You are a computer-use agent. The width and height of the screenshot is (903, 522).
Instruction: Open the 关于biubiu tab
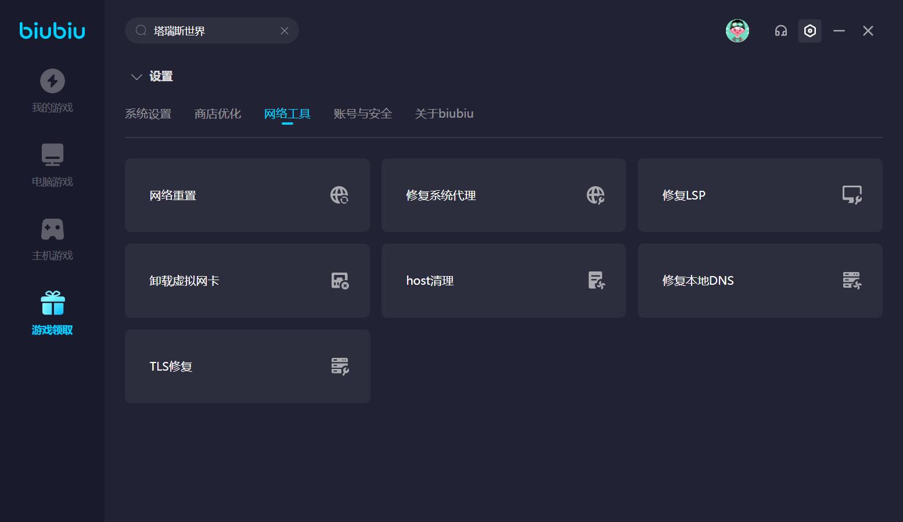(x=444, y=114)
